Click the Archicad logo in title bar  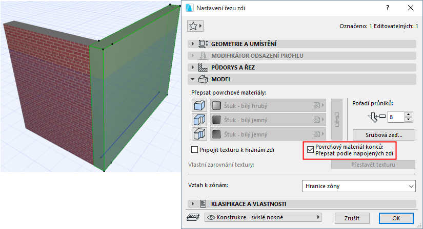click(190, 8)
